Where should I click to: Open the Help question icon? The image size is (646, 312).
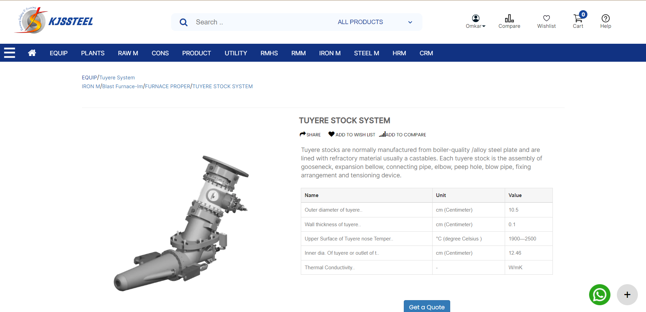pos(606,18)
